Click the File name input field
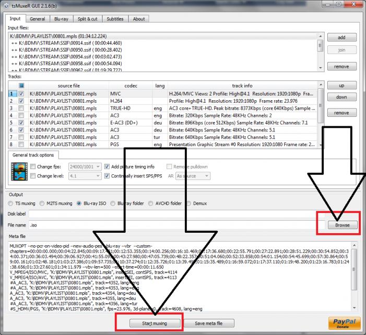The width and height of the screenshot is (366, 335). (177, 225)
